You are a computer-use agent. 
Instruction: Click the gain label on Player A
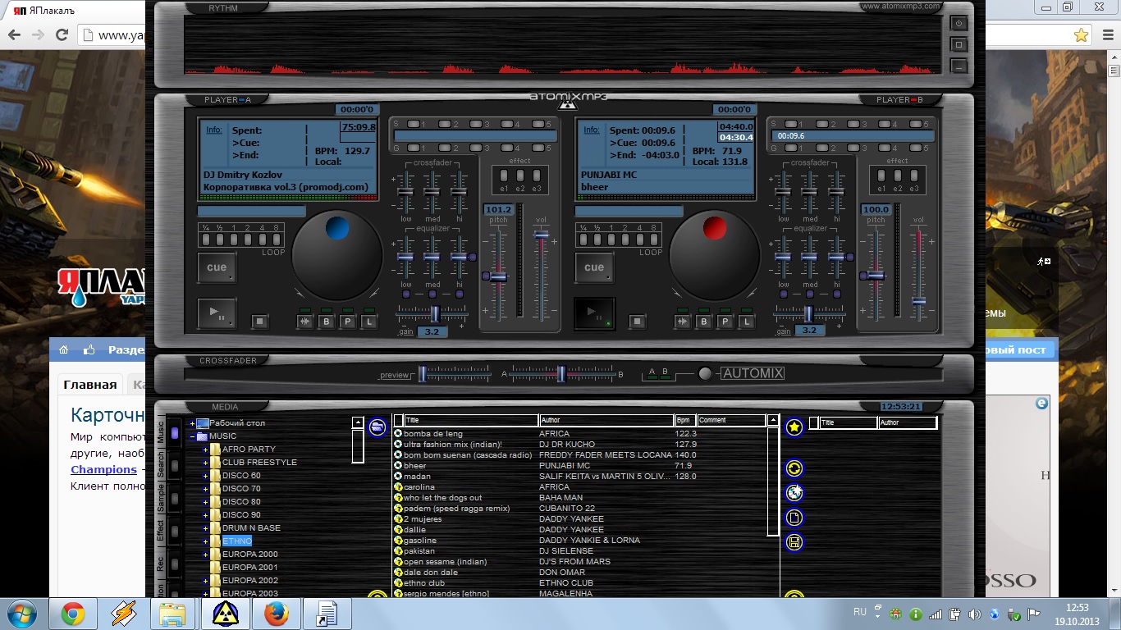pos(406,331)
